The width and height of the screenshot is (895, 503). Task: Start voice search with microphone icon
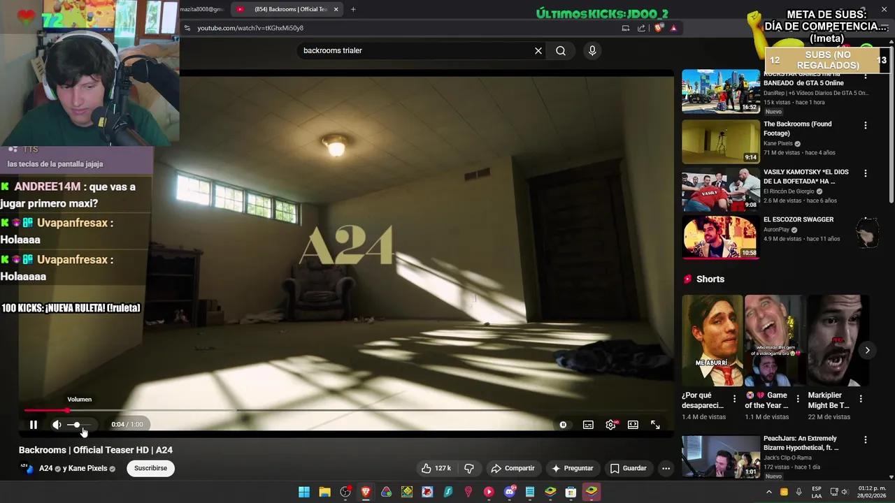click(x=592, y=50)
